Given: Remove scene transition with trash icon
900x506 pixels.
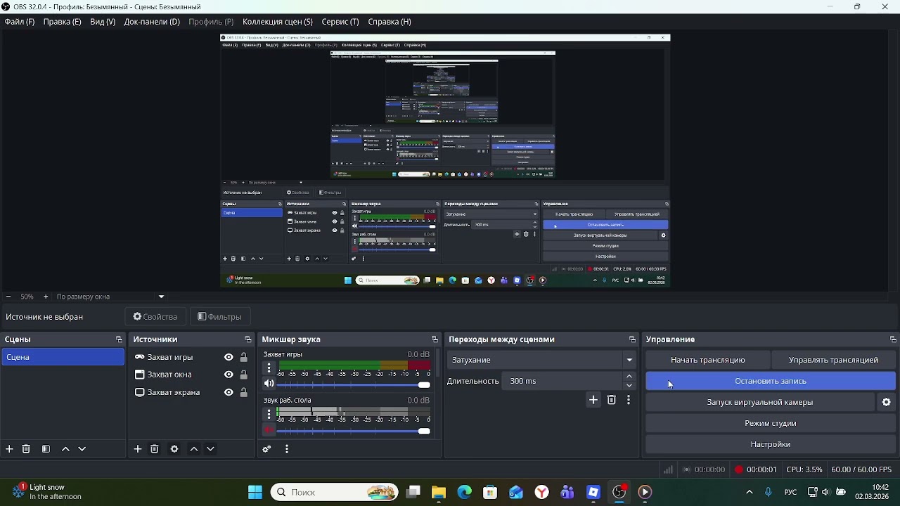Looking at the screenshot, I should pos(612,400).
